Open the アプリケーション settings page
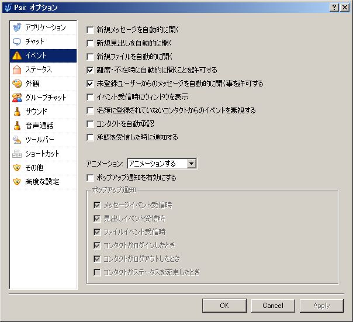This screenshot has width=353, height=322. (43, 27)
